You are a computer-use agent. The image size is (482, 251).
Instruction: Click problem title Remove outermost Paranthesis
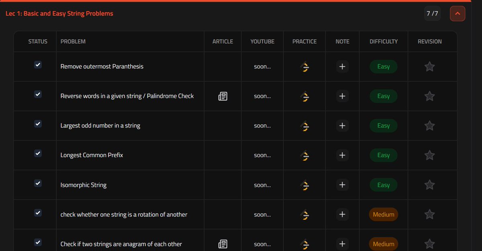pyautogui.click(x=102, y=67)
